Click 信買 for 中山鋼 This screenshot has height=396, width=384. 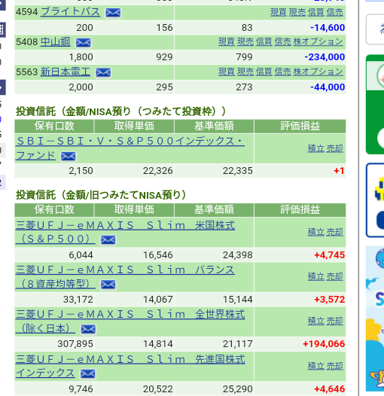tap(264, 41)
